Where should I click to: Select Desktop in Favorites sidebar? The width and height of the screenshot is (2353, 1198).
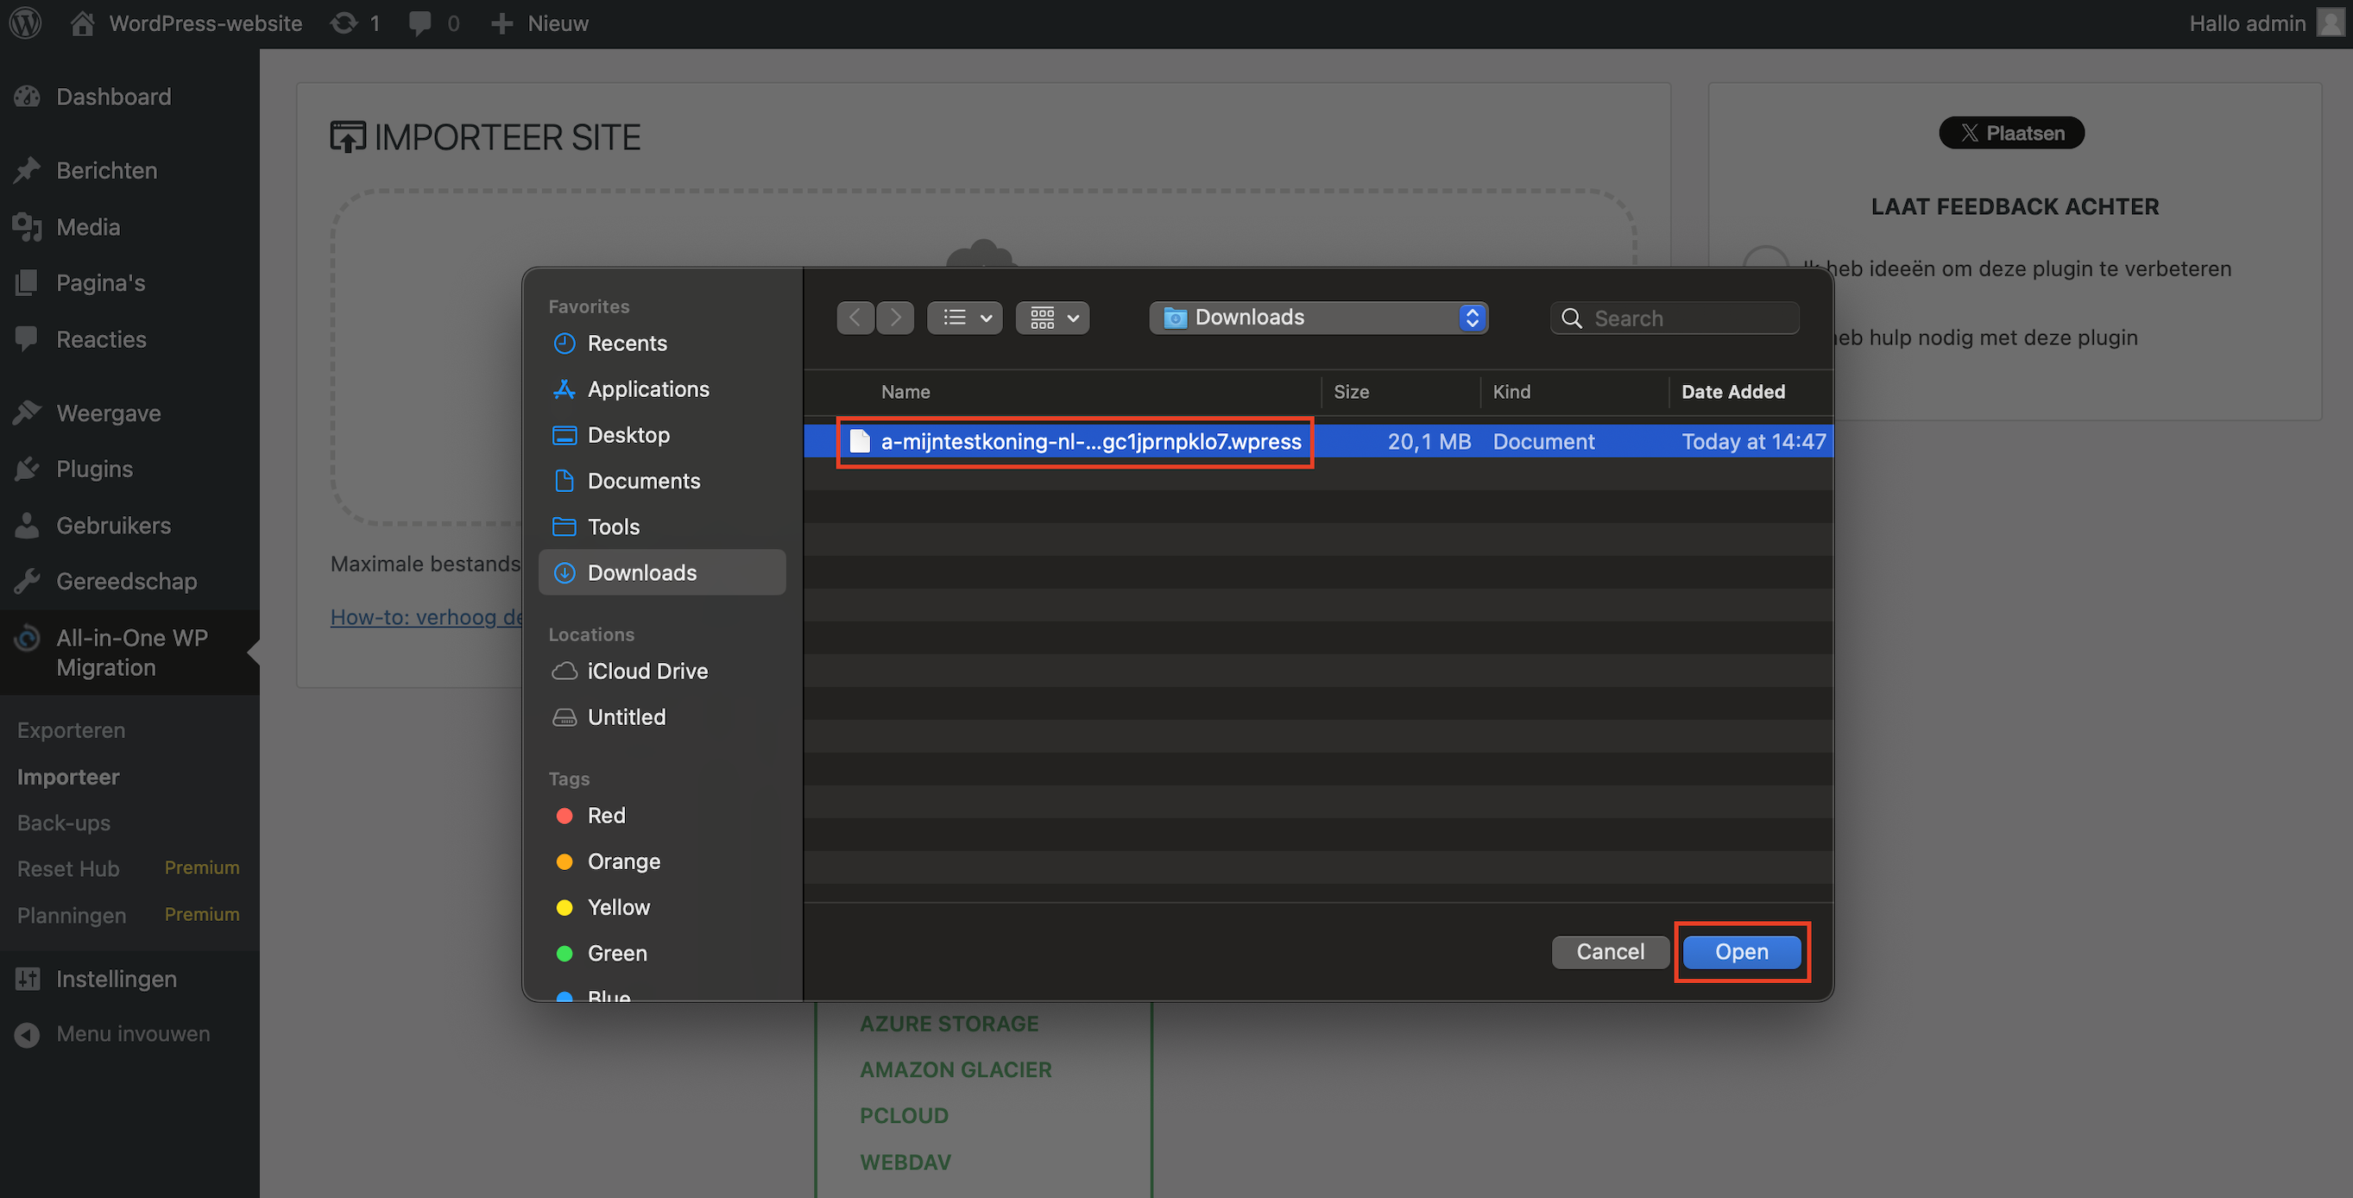coord(628,436)
